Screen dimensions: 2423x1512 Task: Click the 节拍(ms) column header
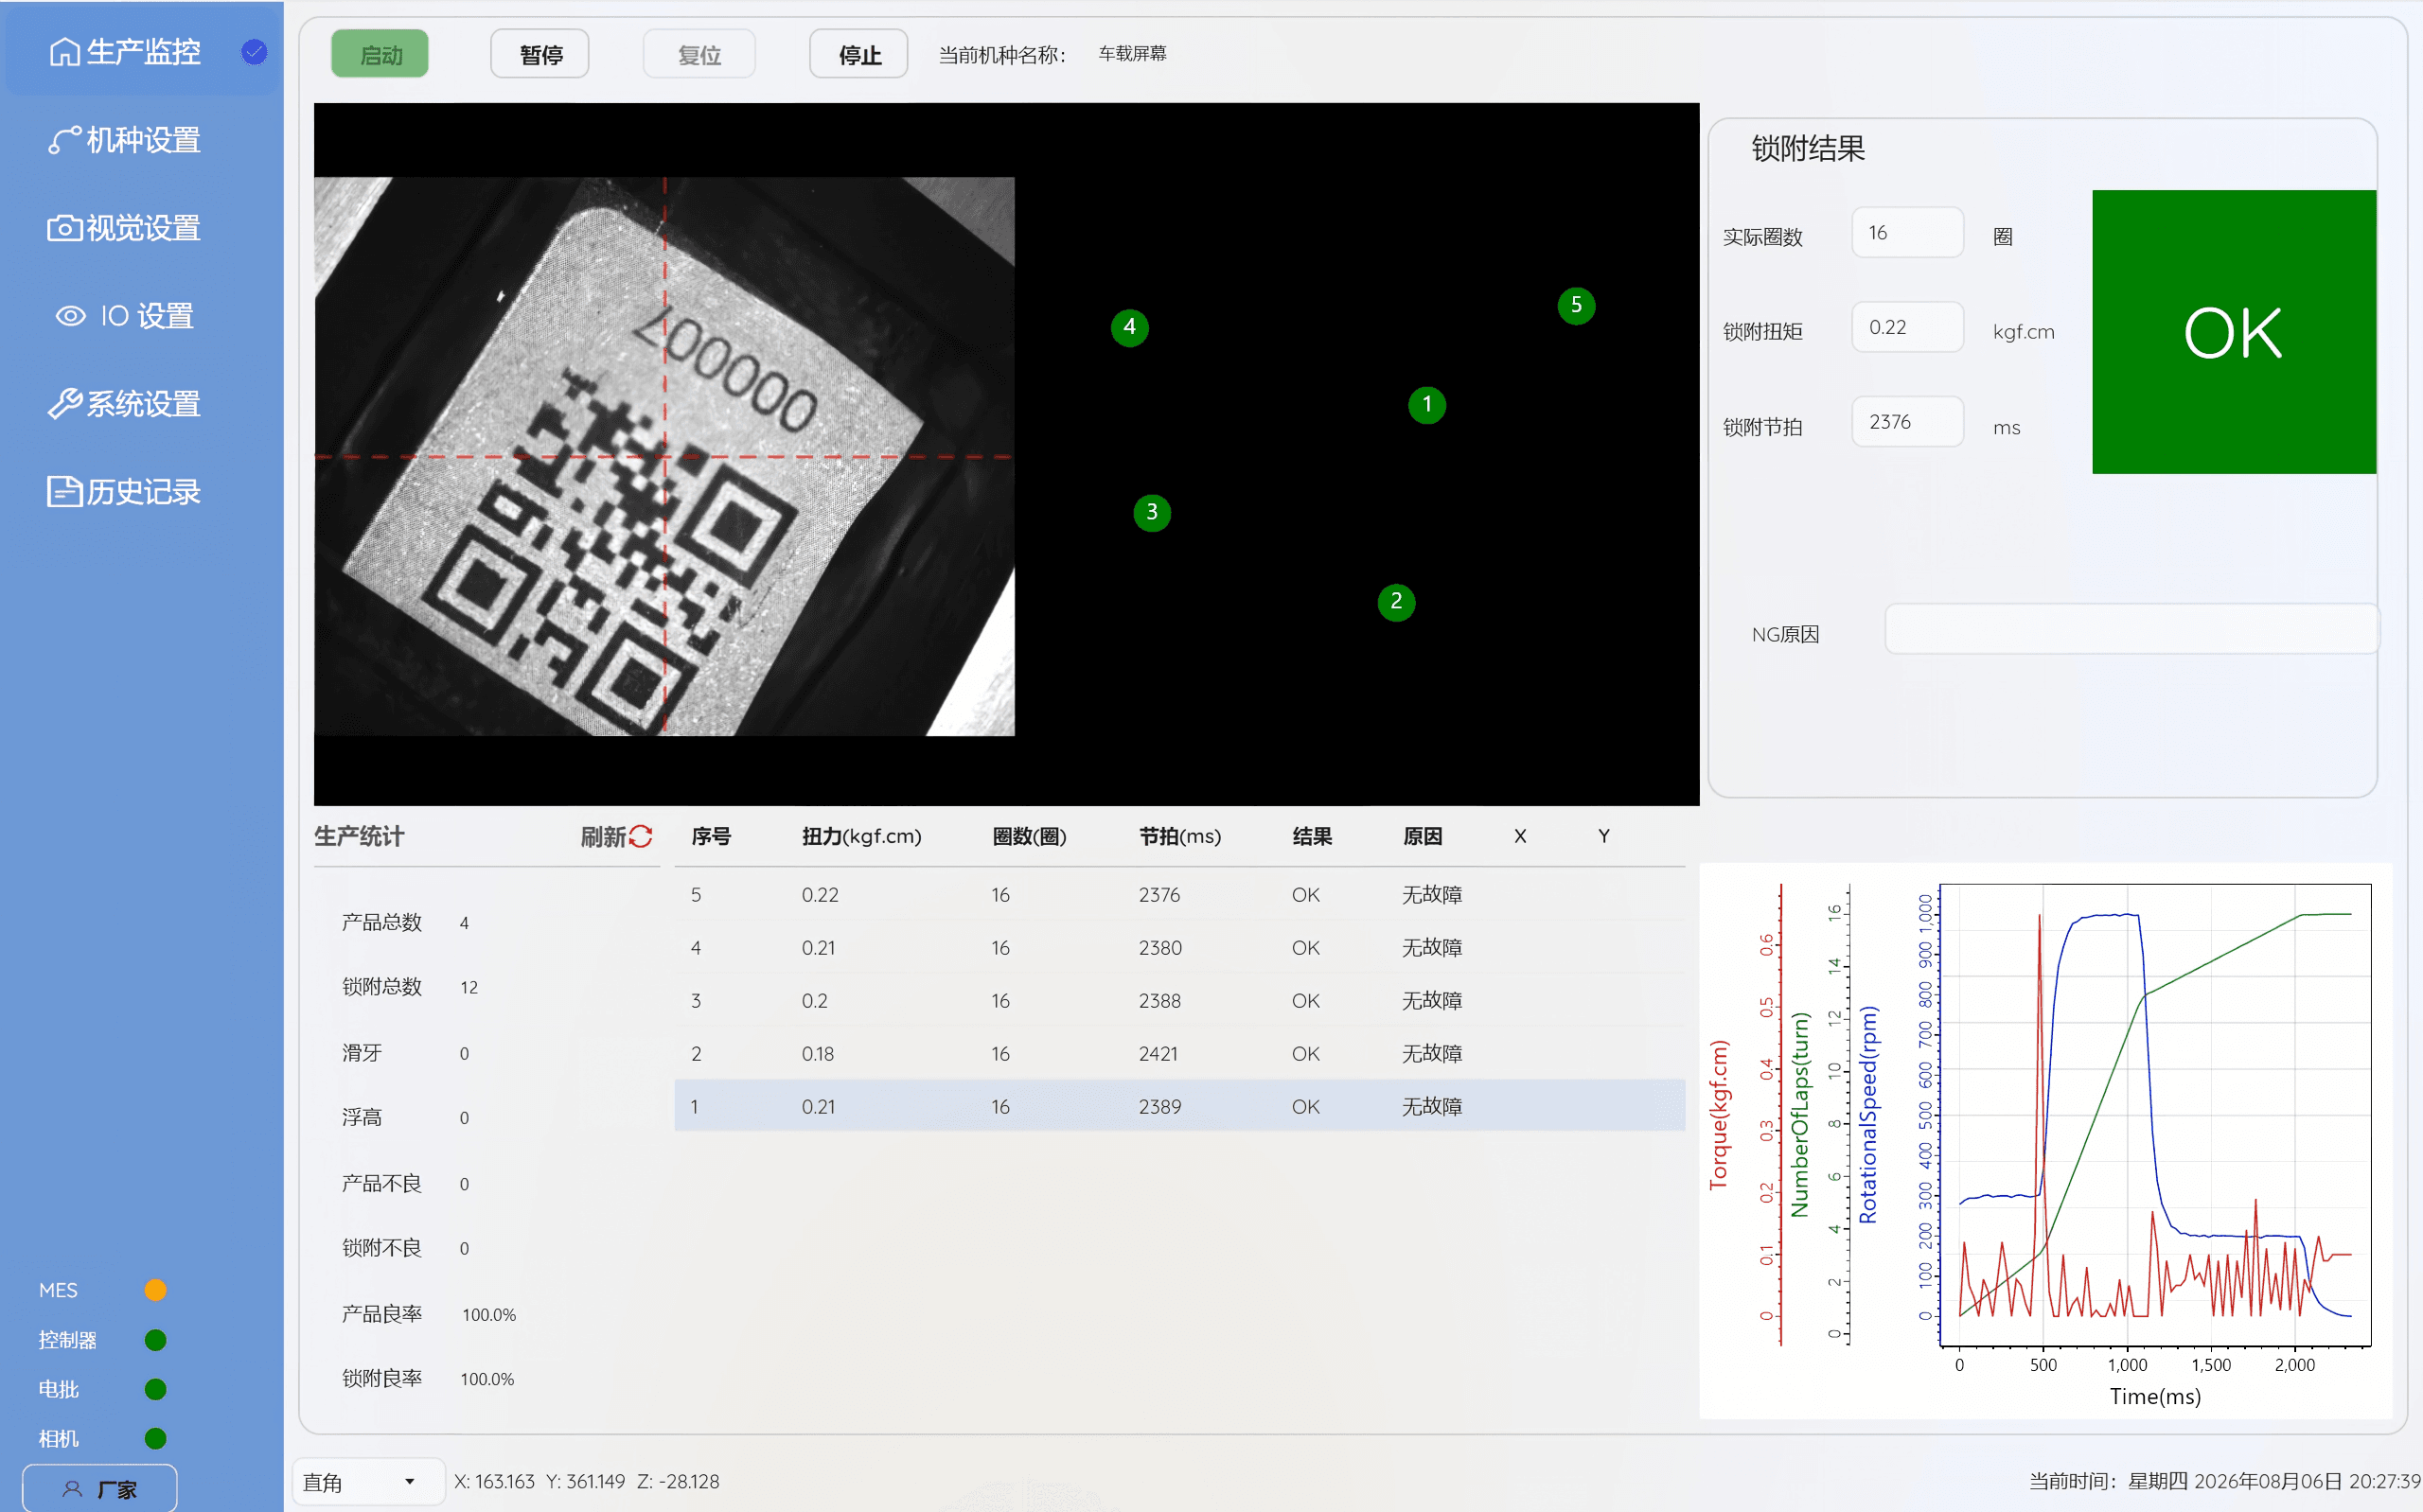coord(1180,836)
